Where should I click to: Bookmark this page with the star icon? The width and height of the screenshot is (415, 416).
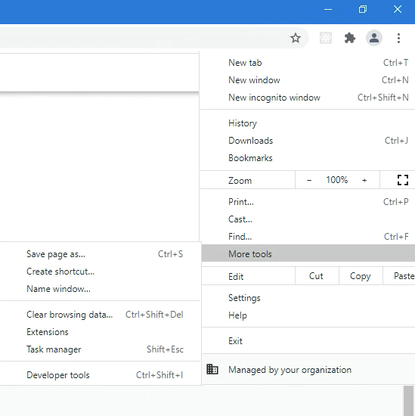(x=296, y=39)
